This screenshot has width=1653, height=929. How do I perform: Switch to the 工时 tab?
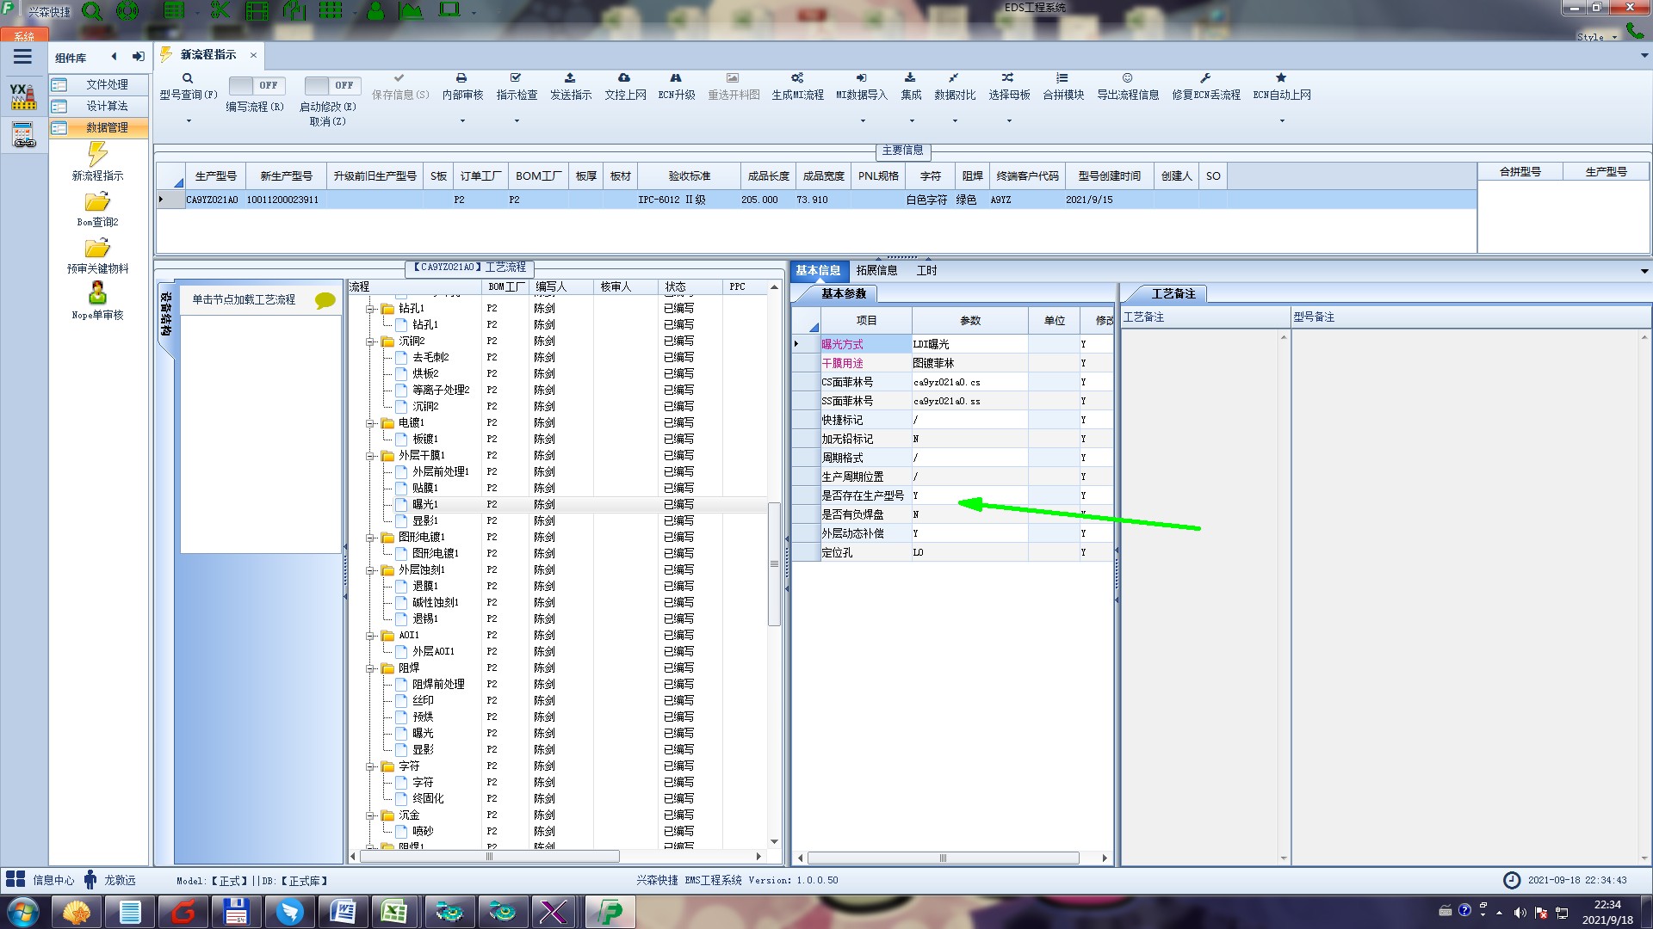point(926,270)
